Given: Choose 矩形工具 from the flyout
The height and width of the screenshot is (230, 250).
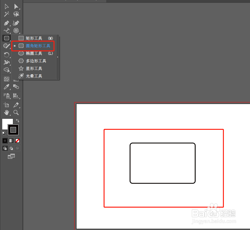Looking at the screenshot, I should [x=35, y=38].
